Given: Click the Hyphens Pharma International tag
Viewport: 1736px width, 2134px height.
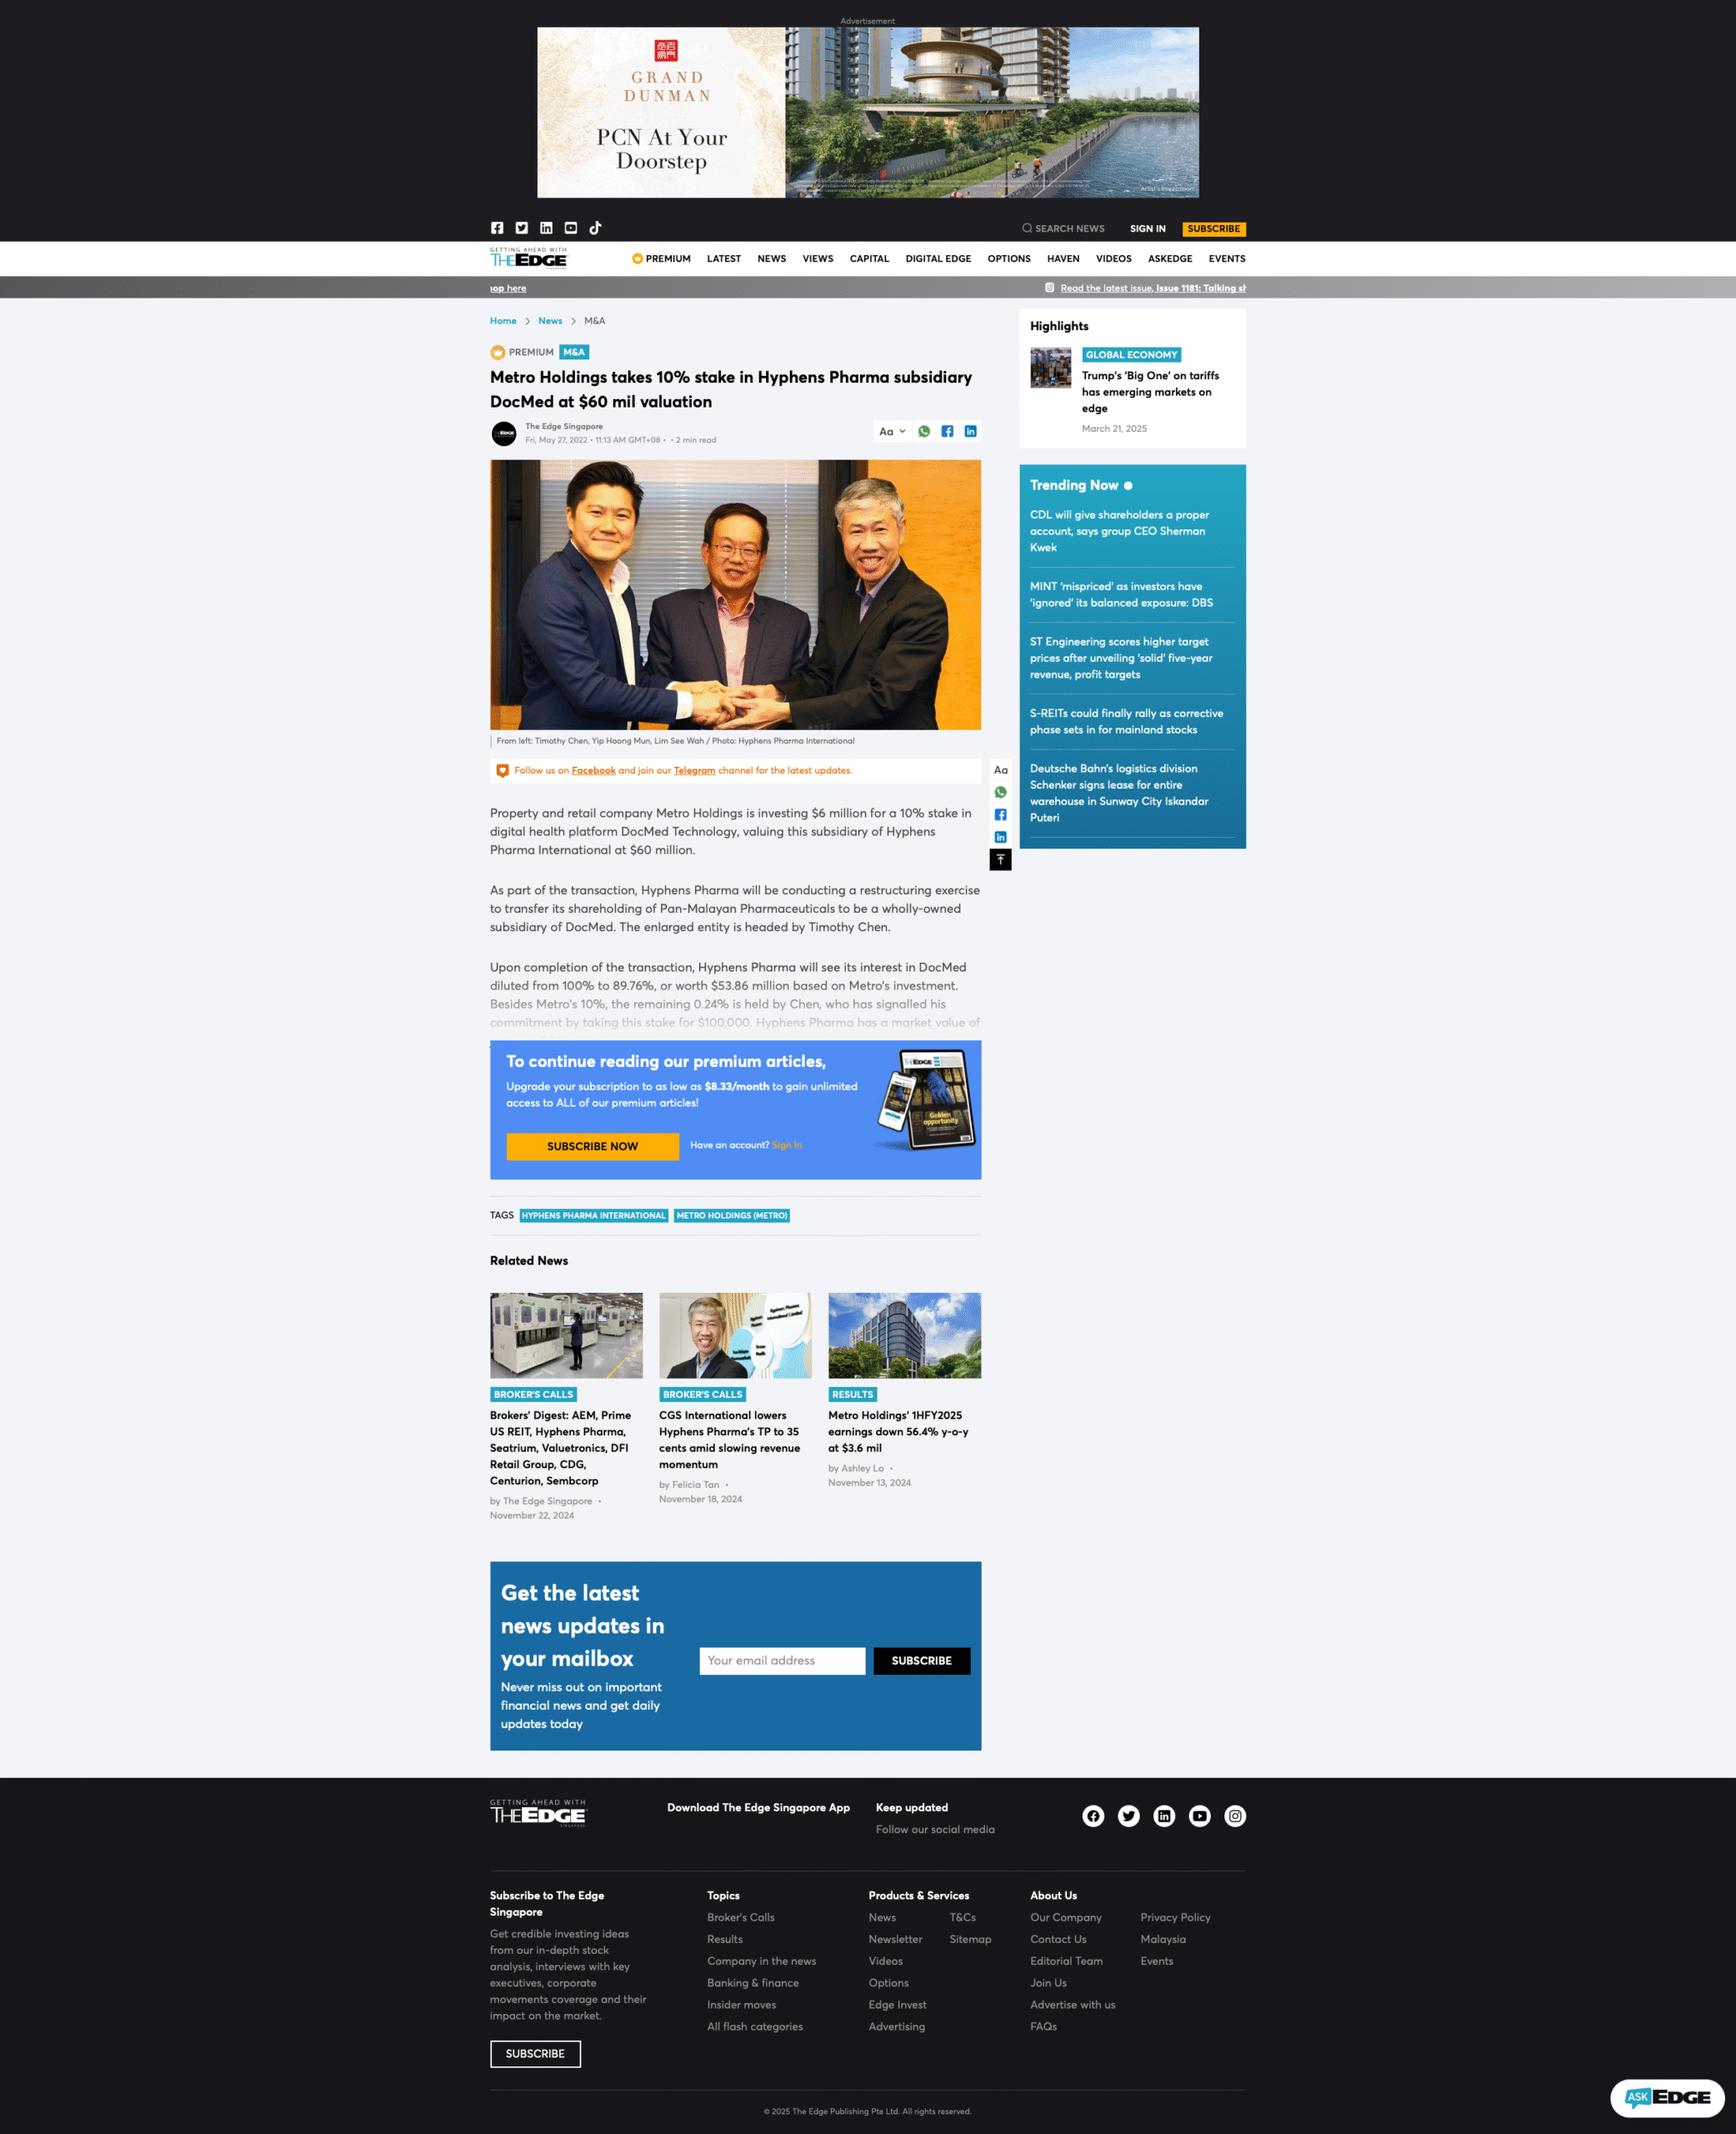Looking at the screenshot, I should point(593,1216).
